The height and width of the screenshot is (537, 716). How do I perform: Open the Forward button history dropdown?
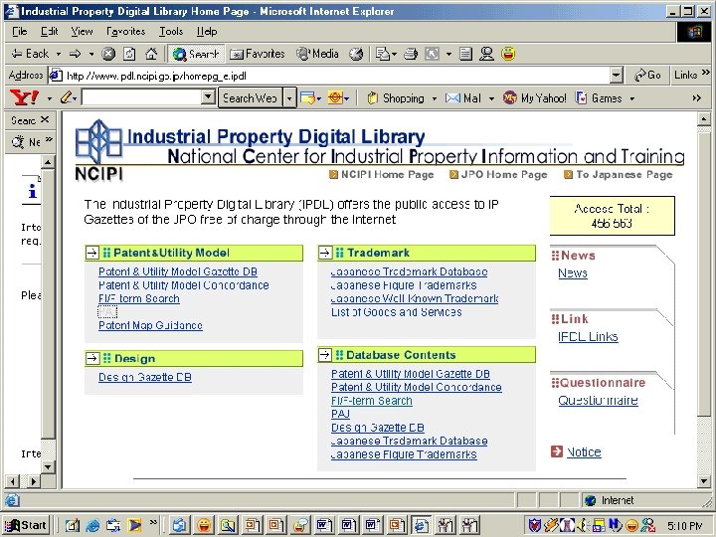click(91, 54)
